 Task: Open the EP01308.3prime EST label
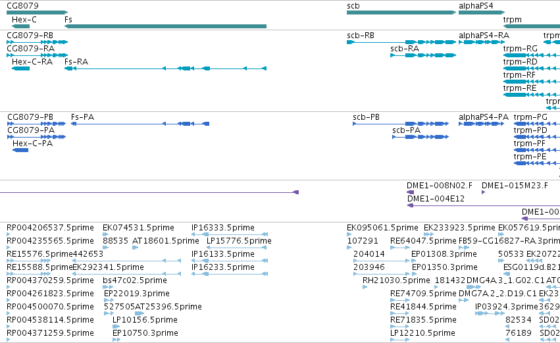coord(444,254)
